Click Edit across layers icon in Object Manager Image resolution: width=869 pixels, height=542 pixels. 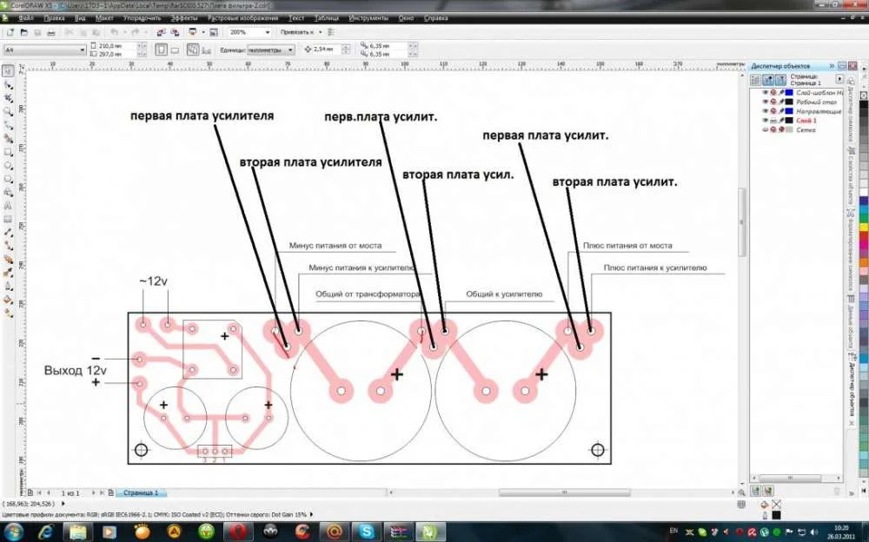769,80
